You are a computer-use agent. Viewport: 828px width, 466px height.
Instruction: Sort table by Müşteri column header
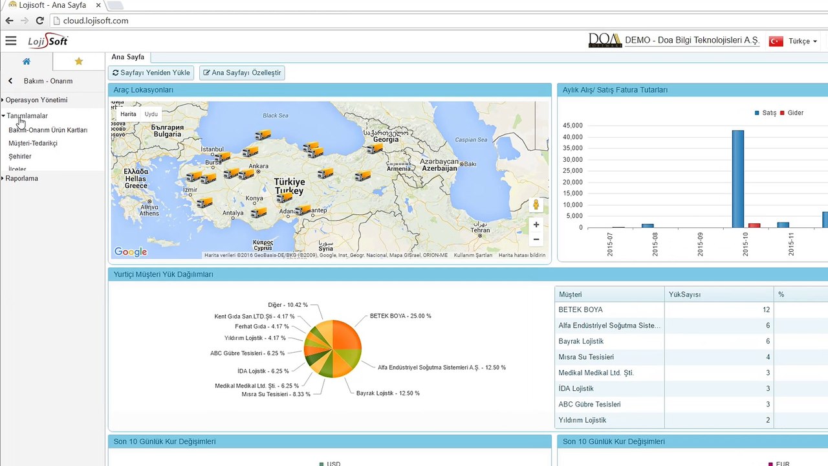(609, 294)
